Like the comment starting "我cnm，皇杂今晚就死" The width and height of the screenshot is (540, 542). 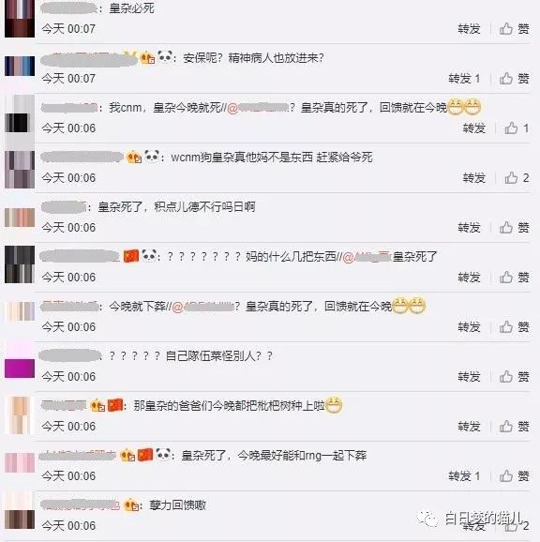pos(517,128)
